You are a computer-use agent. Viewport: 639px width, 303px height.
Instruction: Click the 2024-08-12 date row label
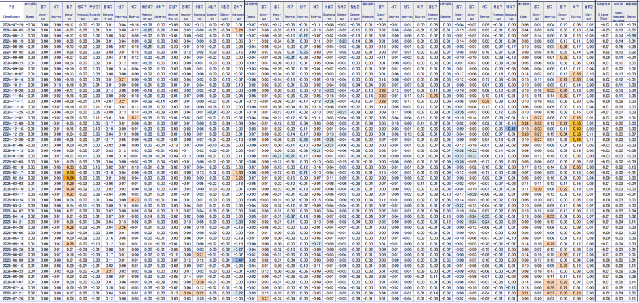coord(11,35)
